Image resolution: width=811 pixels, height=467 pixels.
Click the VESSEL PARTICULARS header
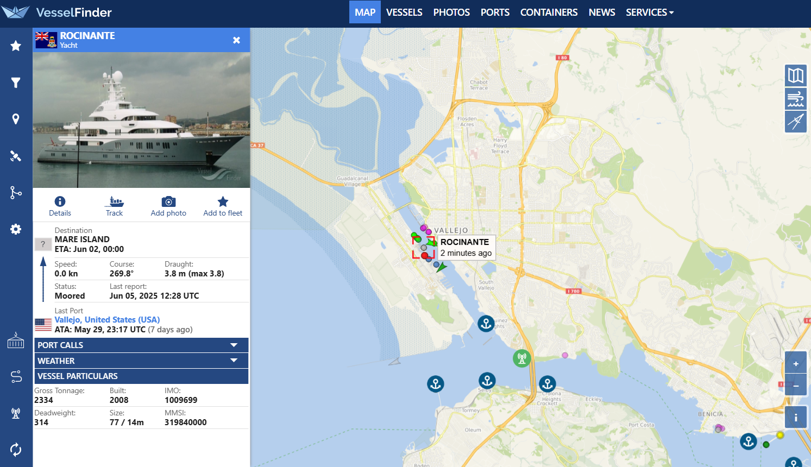point(141,376)
